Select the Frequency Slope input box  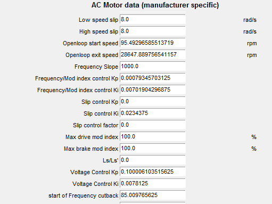pyautogui.click(x=153, y=66)
